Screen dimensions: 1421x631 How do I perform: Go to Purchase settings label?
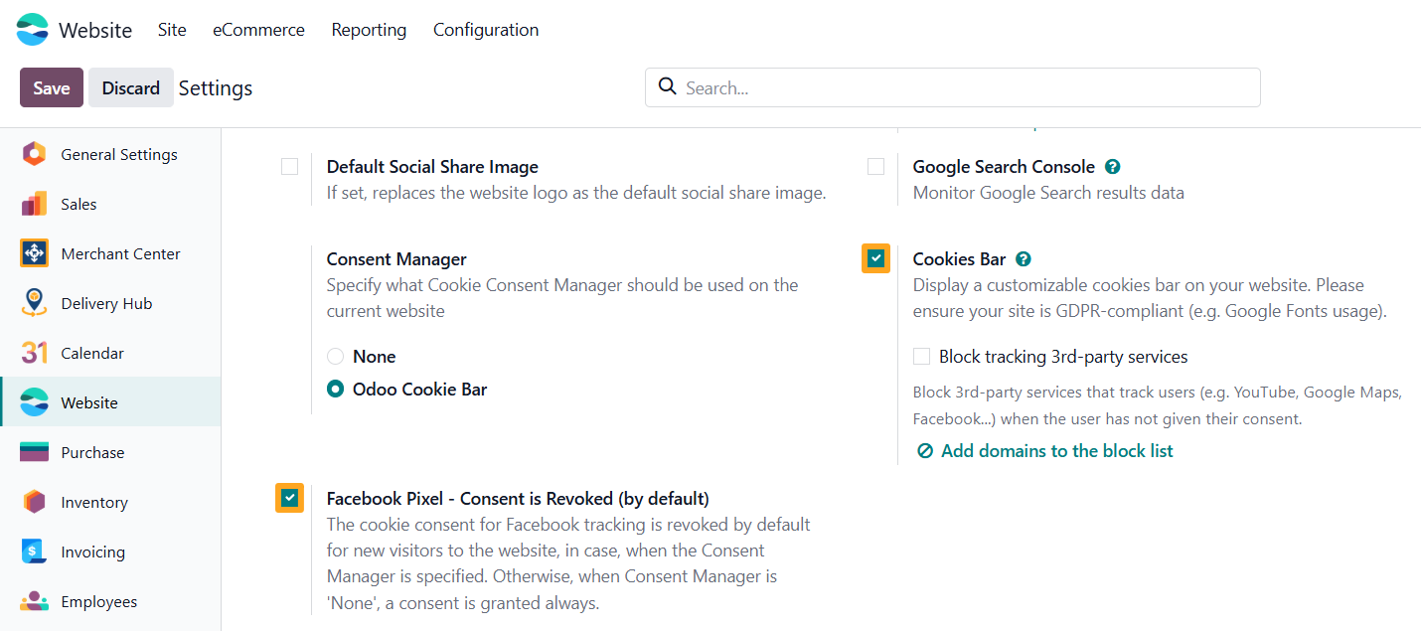[x=92, y=452]
